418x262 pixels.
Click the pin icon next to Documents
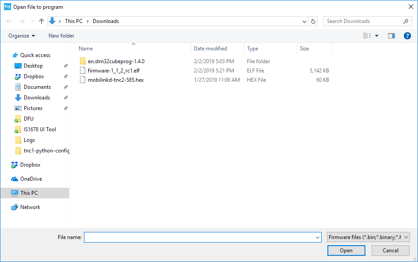point(65,87)
